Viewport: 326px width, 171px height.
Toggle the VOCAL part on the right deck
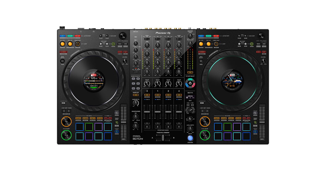point(209,36)
